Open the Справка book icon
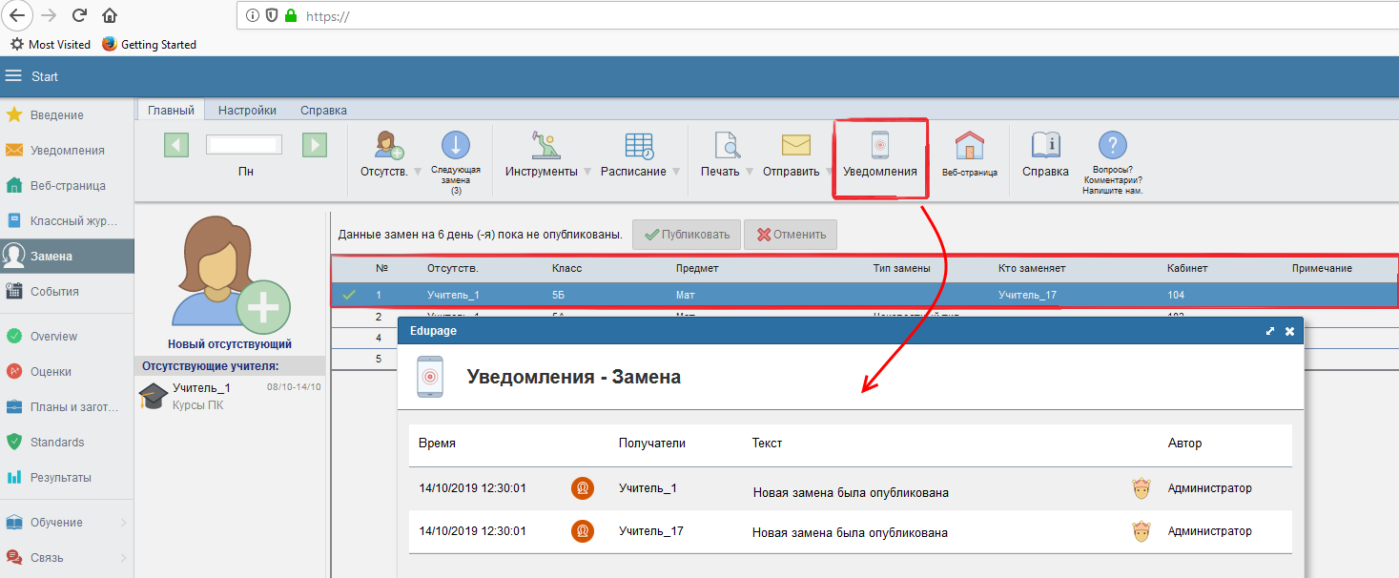The image size is (1399, 578). pos(1045,145)
